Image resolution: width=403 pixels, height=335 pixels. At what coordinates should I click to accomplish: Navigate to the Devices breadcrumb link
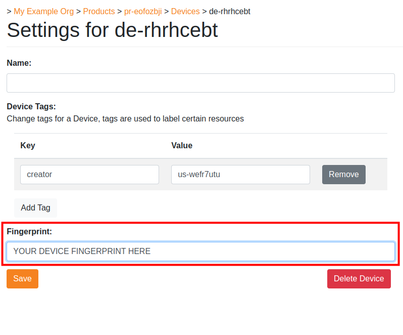point(185,11)
